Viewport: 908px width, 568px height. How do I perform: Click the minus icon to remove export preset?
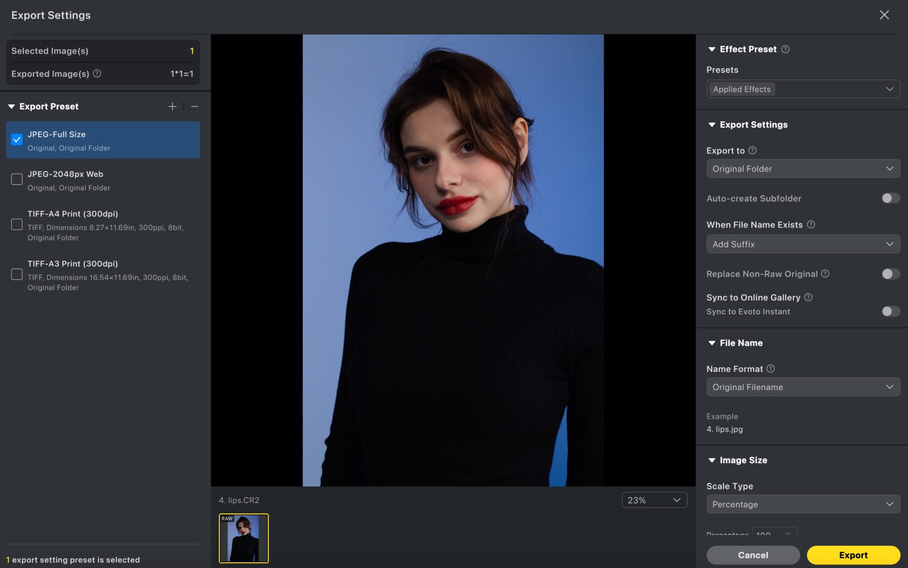[x=194, y=106]
